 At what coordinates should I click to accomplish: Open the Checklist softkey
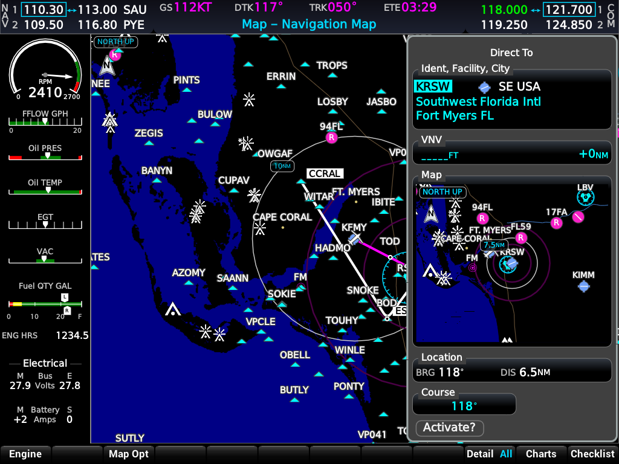point(592,454)
